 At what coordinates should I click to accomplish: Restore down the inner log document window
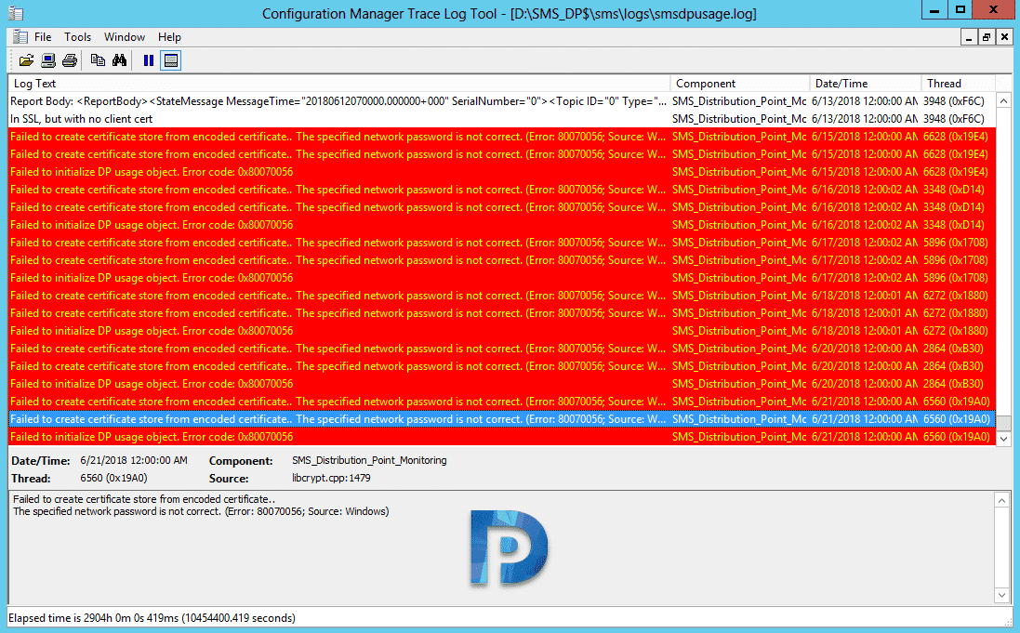pyautogui.click(x=987, y=37)
